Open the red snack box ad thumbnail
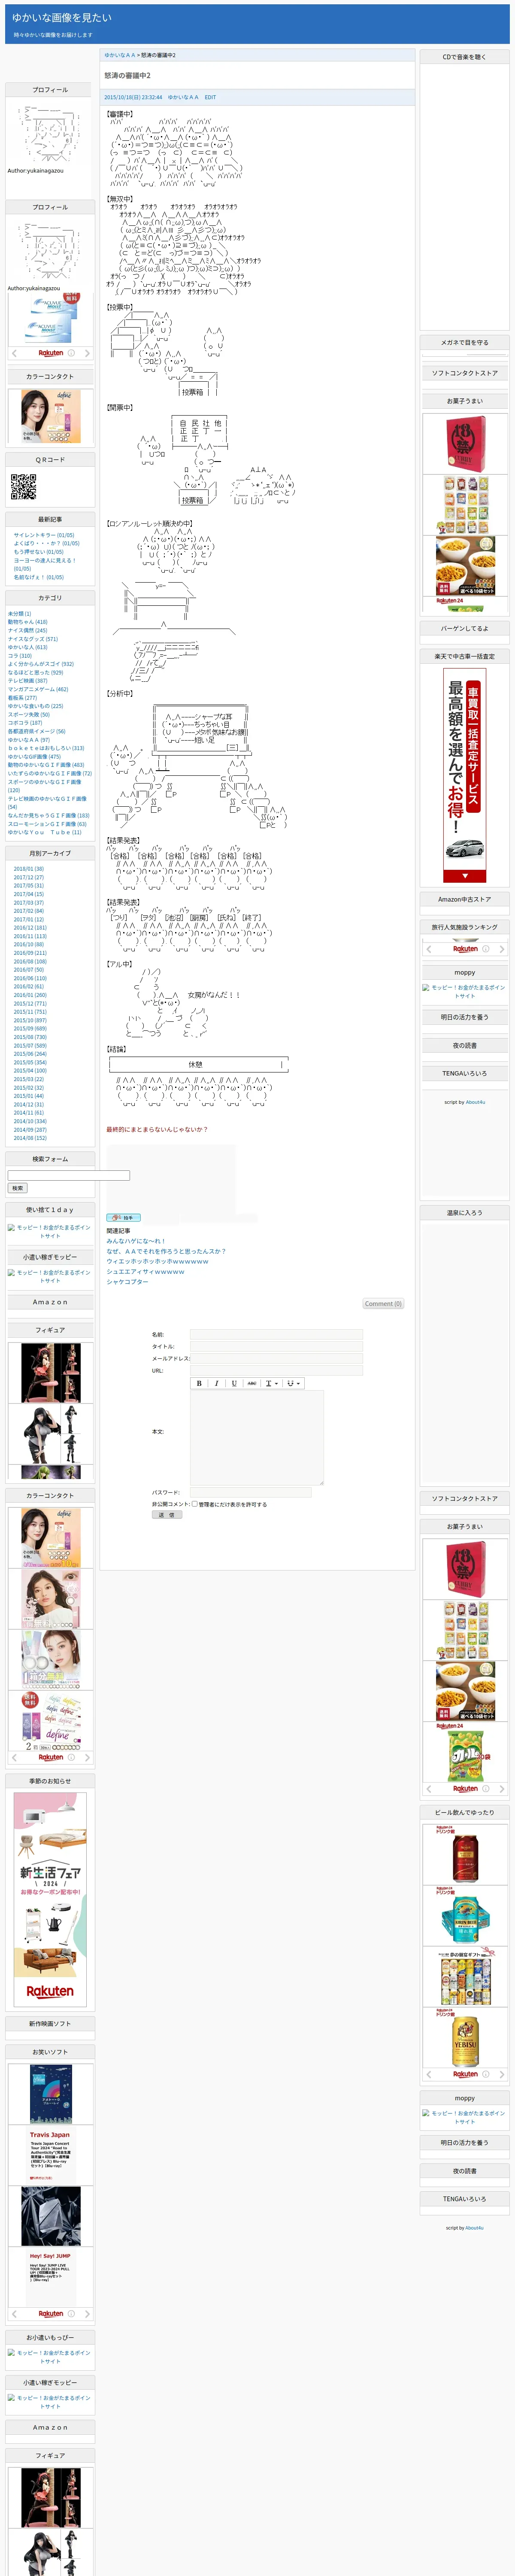Screen dimensions: 515x2576 465,444
